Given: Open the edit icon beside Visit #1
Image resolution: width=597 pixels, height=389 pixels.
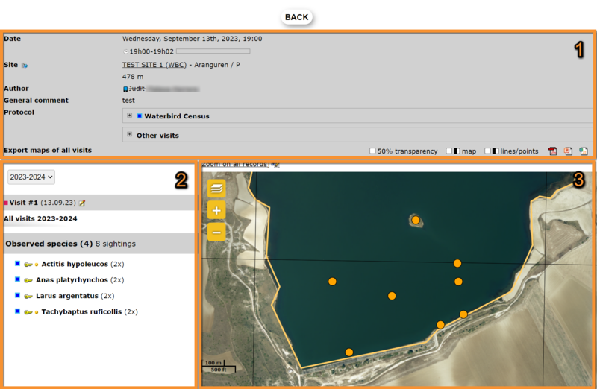Looking at the screenshot, I should 82,203.
